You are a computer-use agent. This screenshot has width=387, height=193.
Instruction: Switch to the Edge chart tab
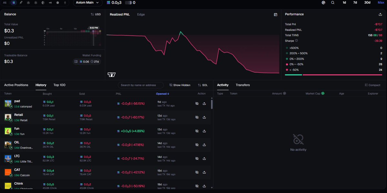(x=141, y=14)
